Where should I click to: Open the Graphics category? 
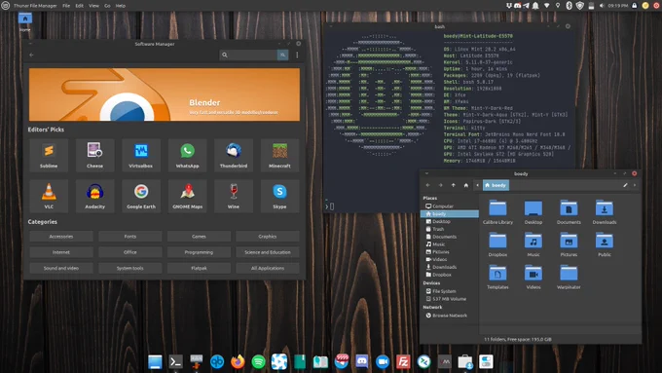(x=268, y=237)
